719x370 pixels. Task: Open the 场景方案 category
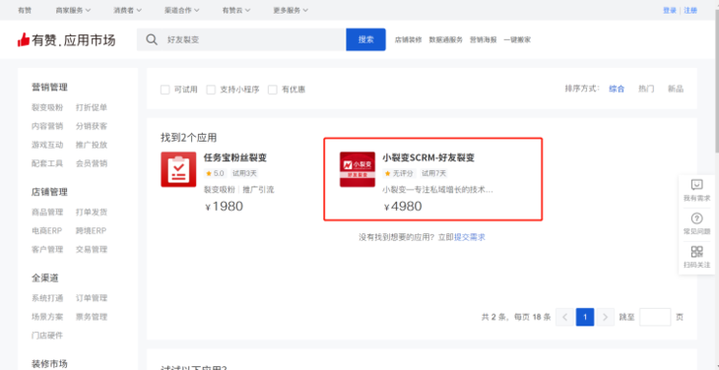pos(47,317)
